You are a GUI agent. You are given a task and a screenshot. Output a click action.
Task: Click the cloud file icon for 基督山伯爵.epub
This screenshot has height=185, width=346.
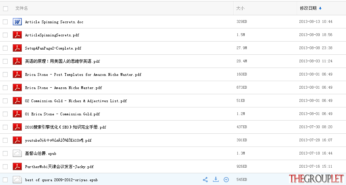click(x=17, y=153)
